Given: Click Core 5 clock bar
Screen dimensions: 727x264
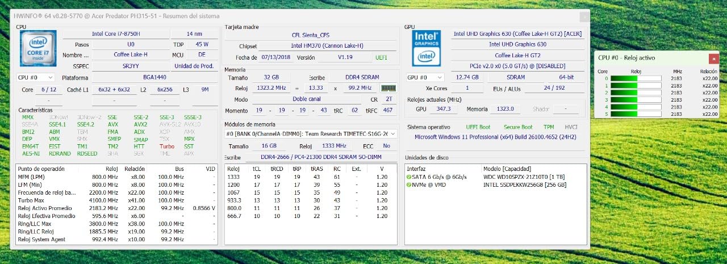Looking at the screenshot, I should point(636,114).
